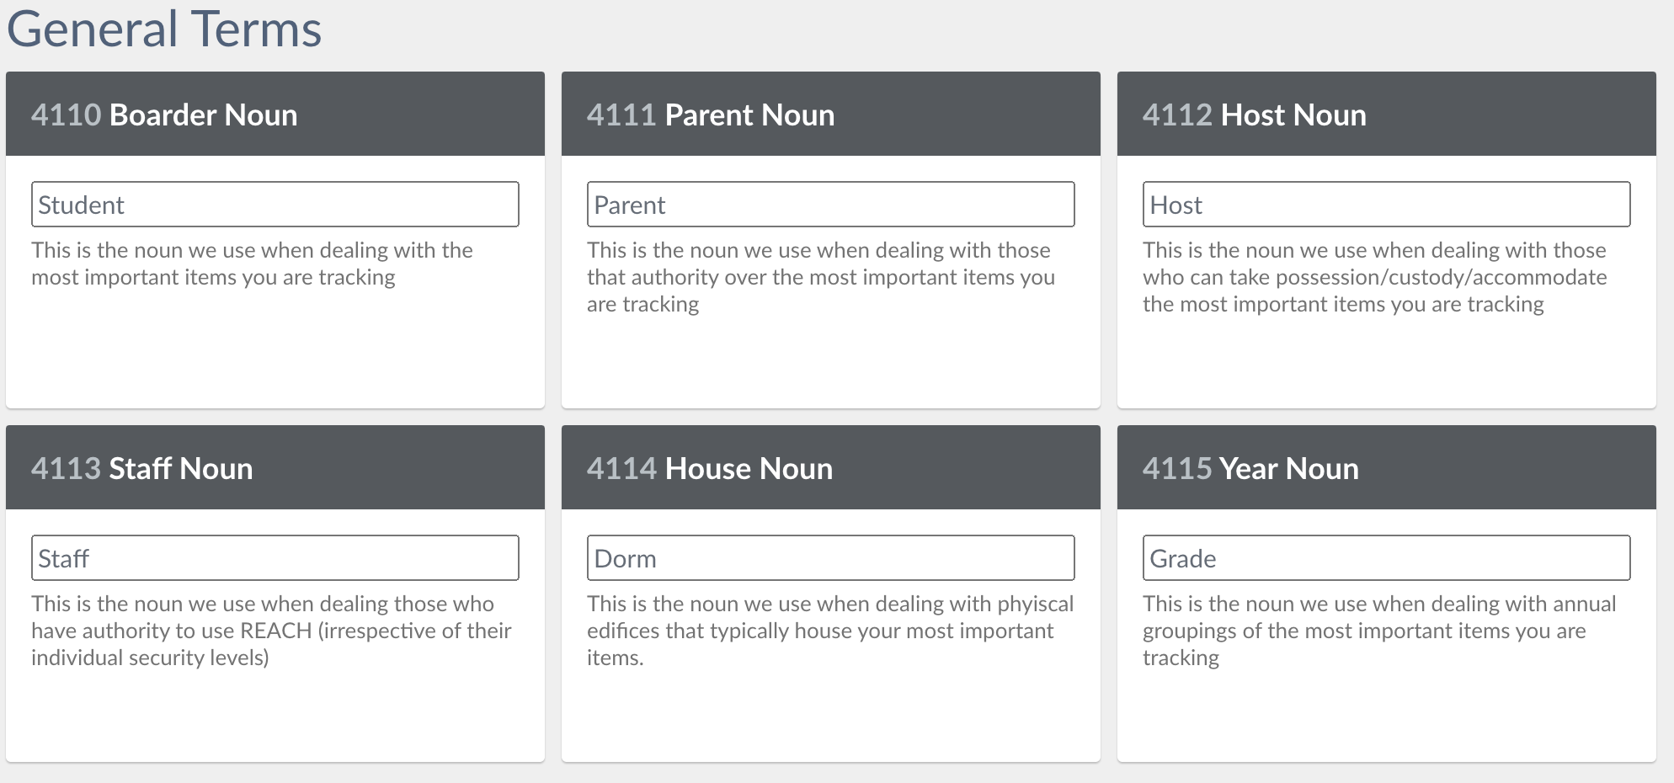Edit the House Noun field containing Dorm
This screenshot has height=783, width=1674.
coord(830,558)
